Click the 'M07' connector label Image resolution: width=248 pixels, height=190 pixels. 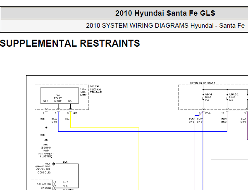point(75,113)
